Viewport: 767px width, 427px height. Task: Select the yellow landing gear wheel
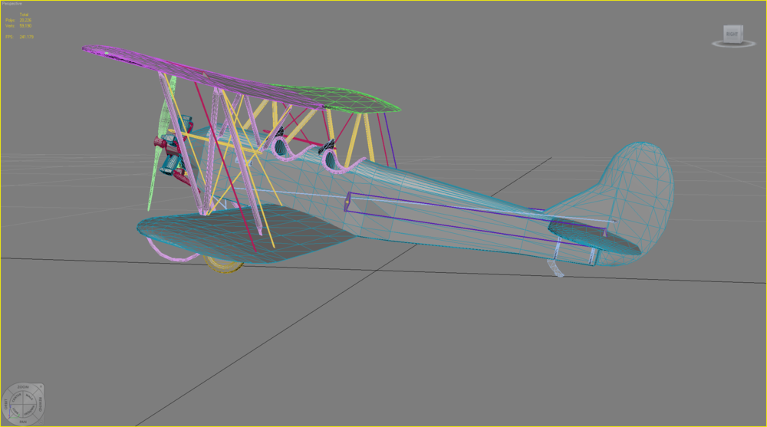coord(223,264)
